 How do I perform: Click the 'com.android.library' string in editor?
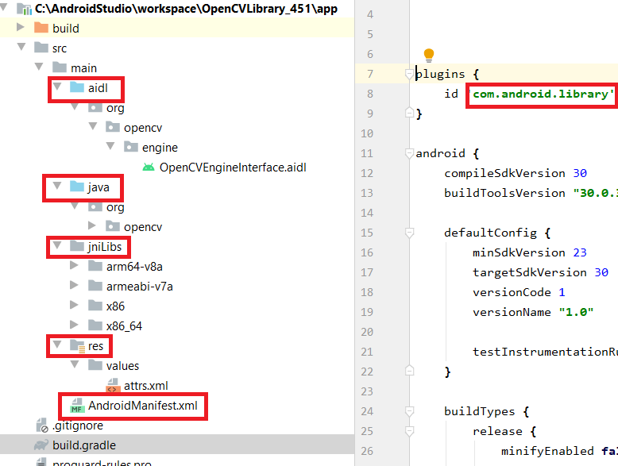point(543,94)
